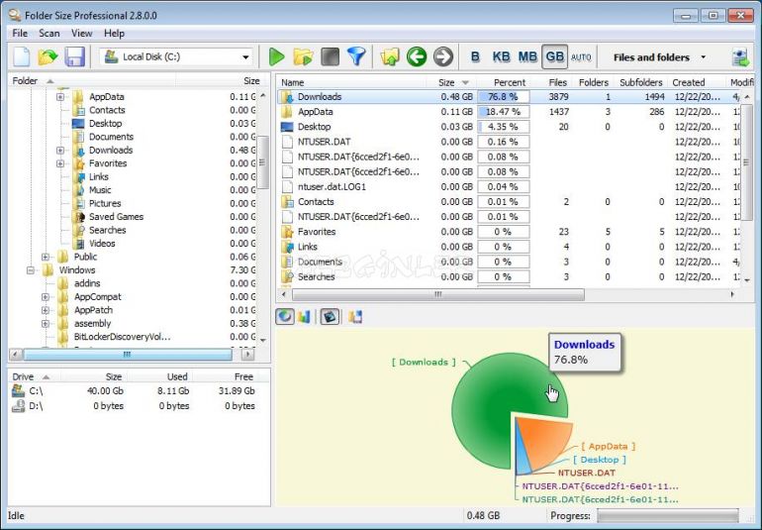Click the Progress bar in status bar
762x530 pixels.
667,516
